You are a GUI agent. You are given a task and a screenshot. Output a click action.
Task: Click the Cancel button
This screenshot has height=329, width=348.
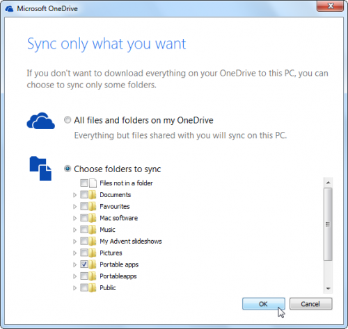tap(310, 304)
